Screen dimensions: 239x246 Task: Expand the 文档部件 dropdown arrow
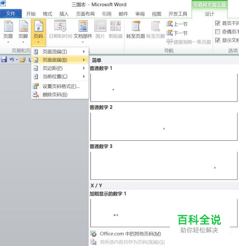tap(83, 42)
